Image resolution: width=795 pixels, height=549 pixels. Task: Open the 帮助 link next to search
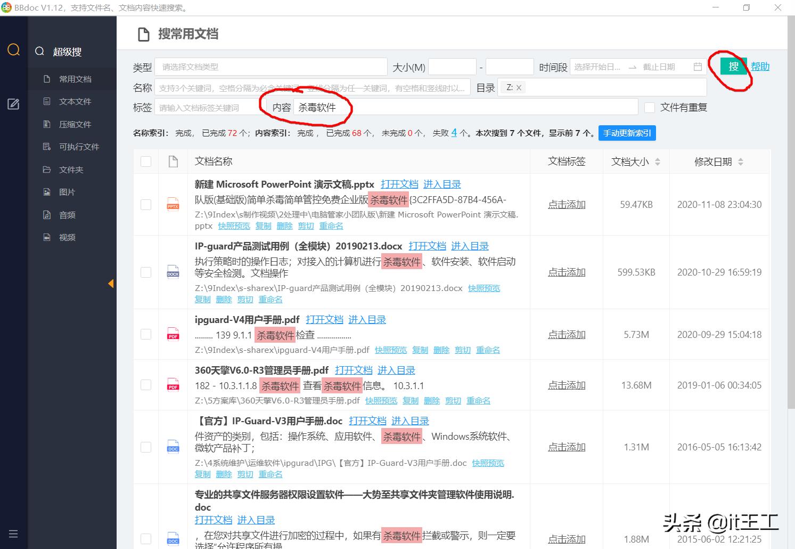760,66
